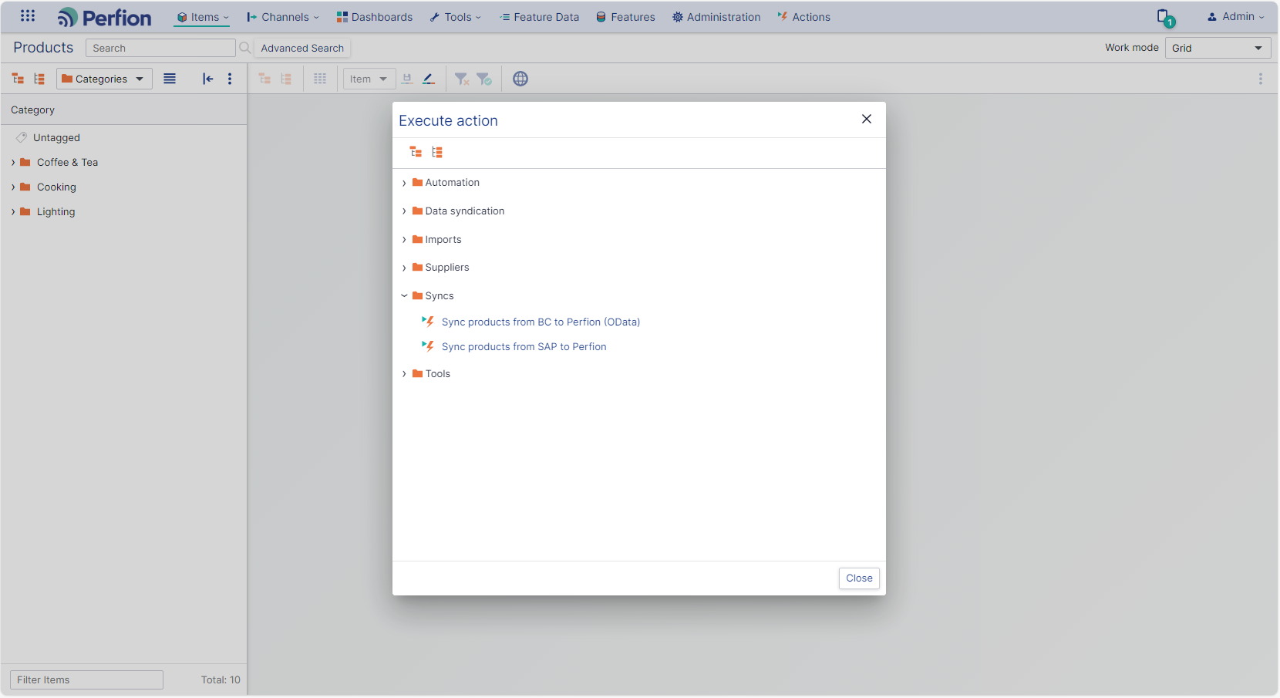Collapse all action folders in dialog

click(437, 152)
